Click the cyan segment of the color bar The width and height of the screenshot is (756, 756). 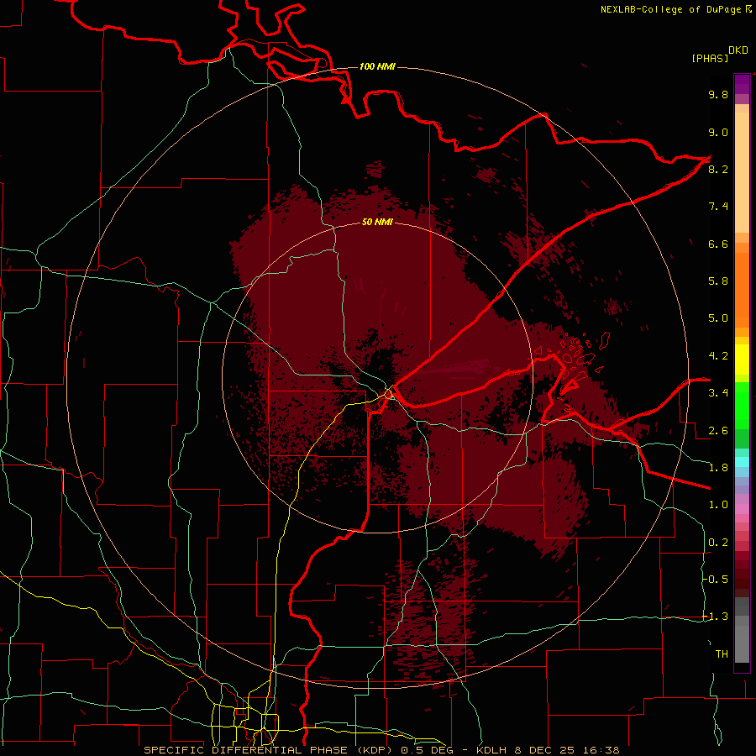[742, 462]
